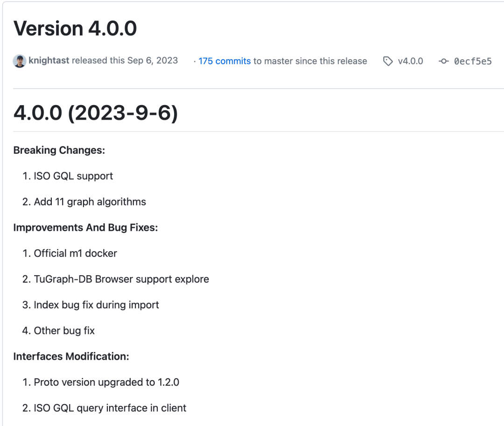Click the tag icon beside v4.0.0

coord(388,61)
